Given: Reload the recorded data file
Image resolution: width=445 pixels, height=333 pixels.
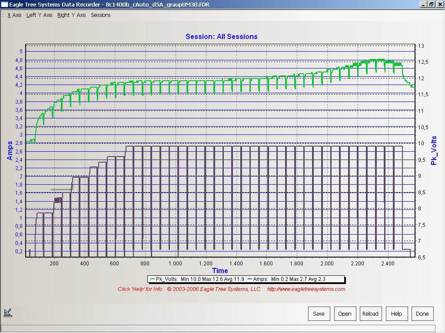Looking at the screenshot, I should [x=370, y=313].
